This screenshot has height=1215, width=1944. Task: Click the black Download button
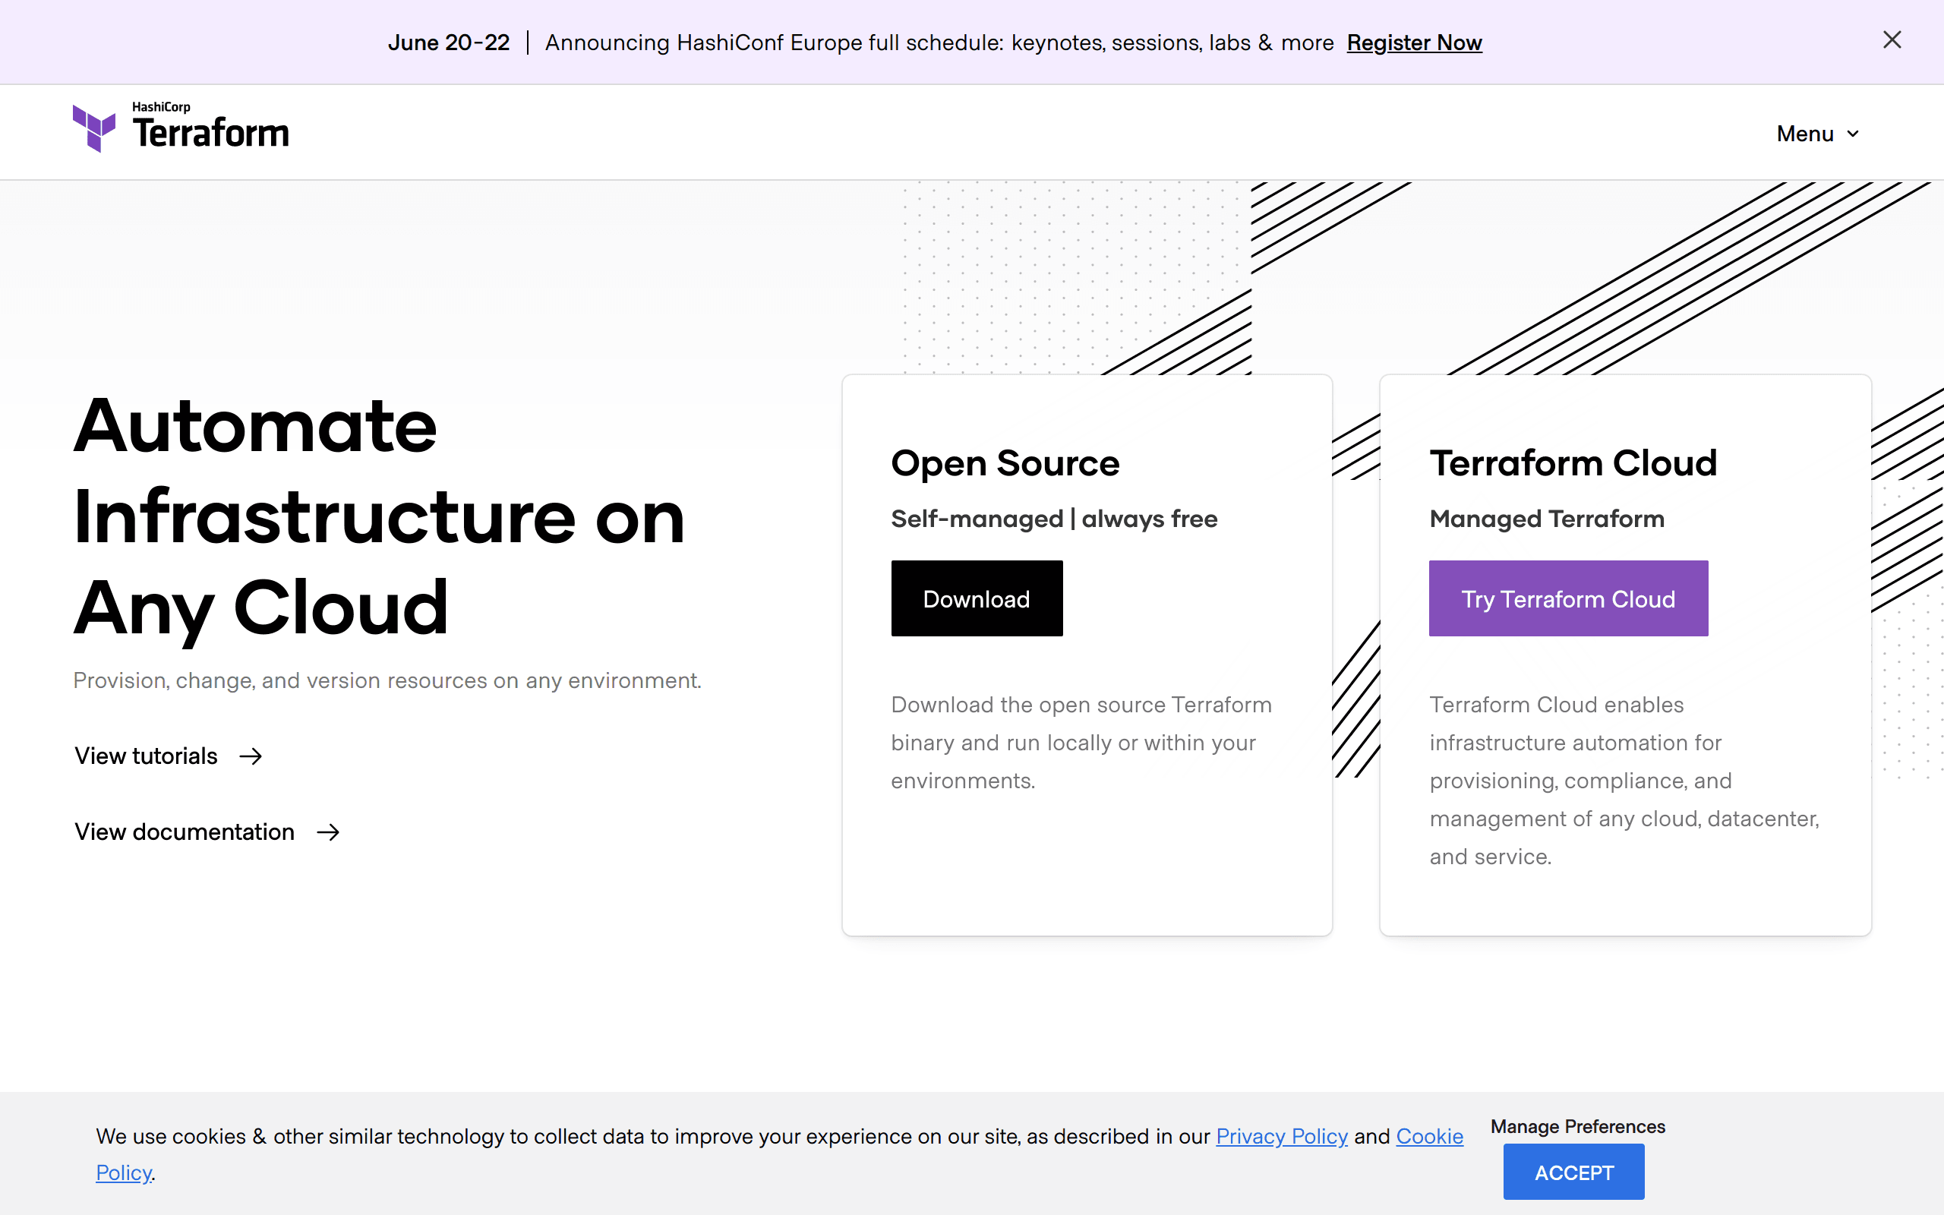977,598
